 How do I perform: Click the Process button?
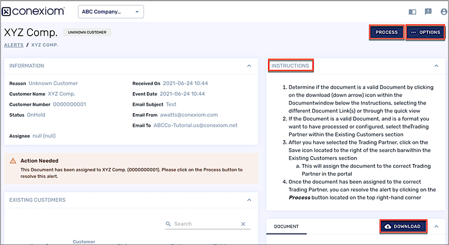(x=386, y=32)
